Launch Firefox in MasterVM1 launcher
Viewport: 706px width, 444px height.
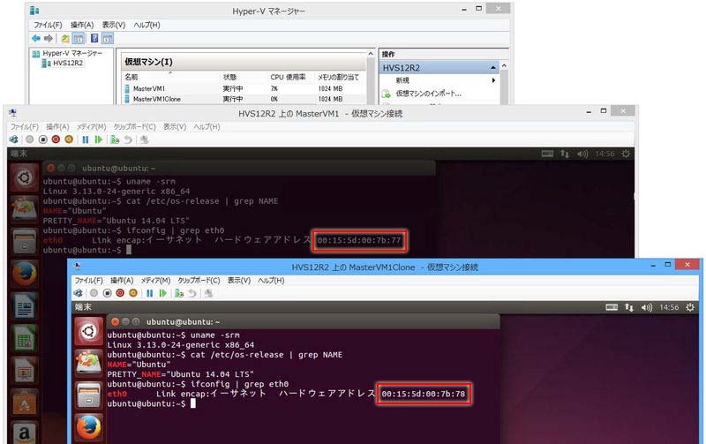point(25,274)
